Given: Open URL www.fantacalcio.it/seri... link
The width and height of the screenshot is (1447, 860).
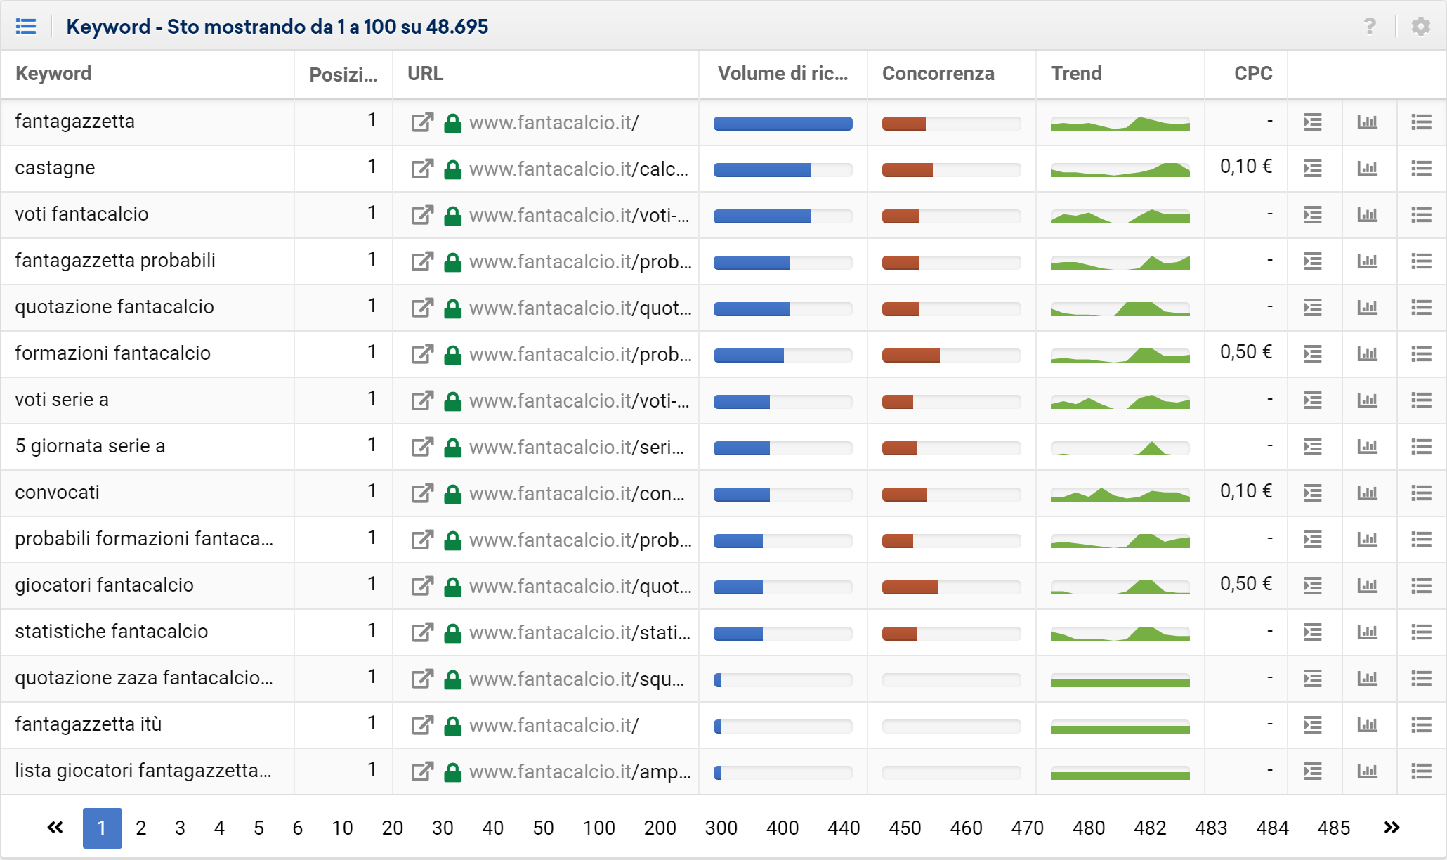Looking at the screenshot, I should click(577, 448).
